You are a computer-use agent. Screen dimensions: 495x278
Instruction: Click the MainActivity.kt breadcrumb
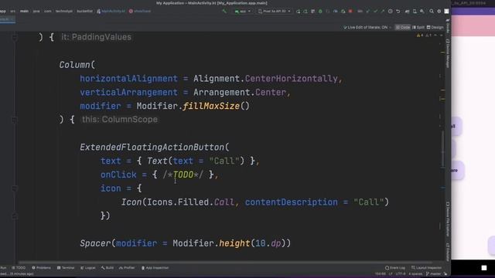point(111,12)
